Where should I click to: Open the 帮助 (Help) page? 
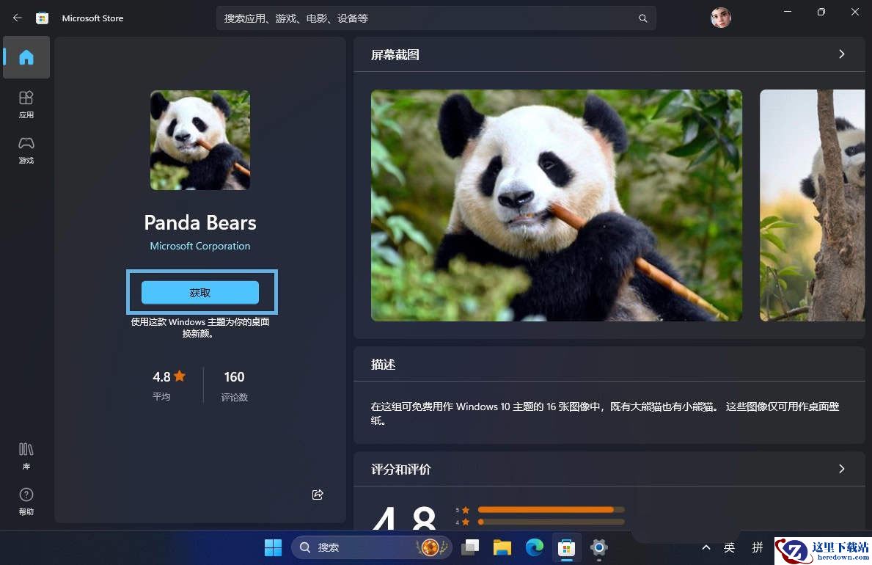click(x=26, y=502)
